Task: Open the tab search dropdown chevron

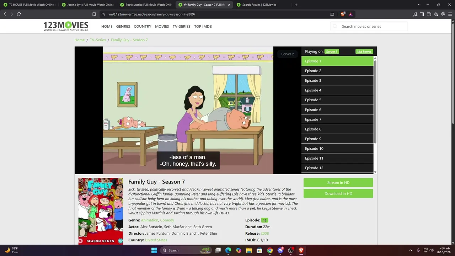Action: pos(419,5)
